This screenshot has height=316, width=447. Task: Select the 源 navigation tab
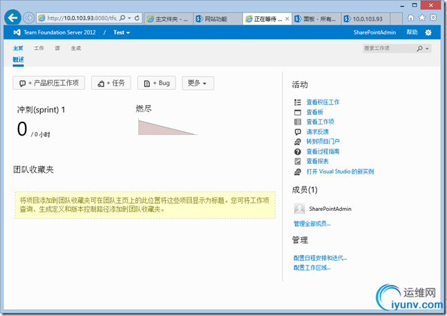coord(57,48)
